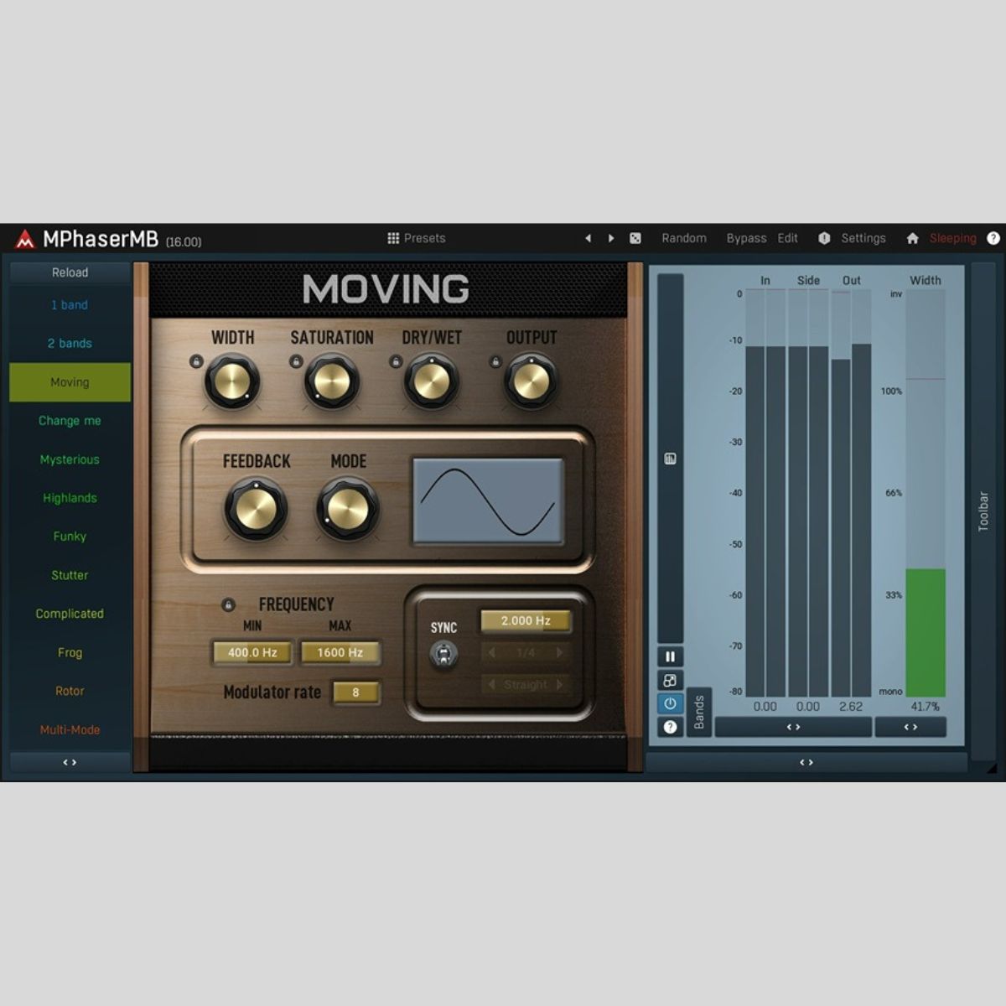1006x1006 pixels.
Task: Open the meters help question icon
Action: point(670,727)
